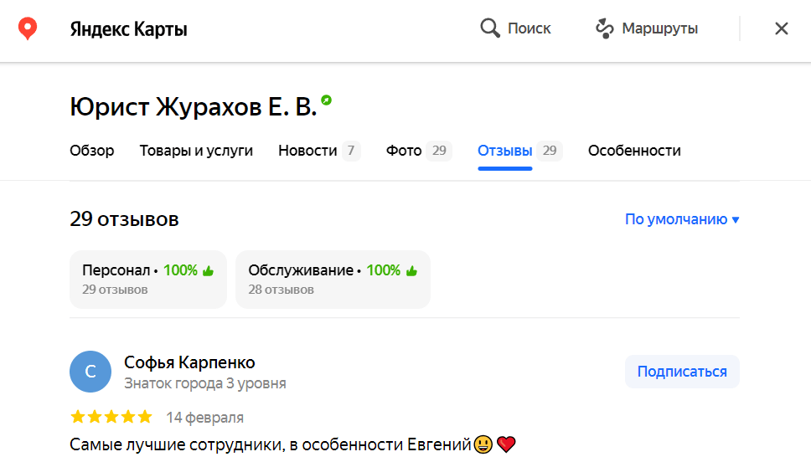
Task: Click the red Yandex Maps pin logo
Action: 28,28
